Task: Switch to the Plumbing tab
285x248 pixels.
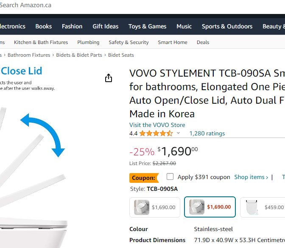Action: point(88,42)
